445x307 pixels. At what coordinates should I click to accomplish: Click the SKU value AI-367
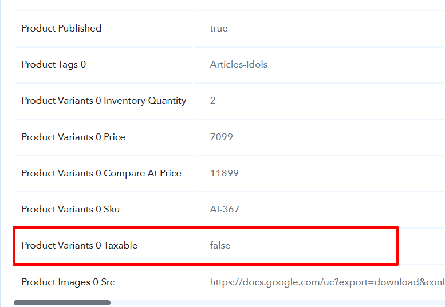click(225, 210)
